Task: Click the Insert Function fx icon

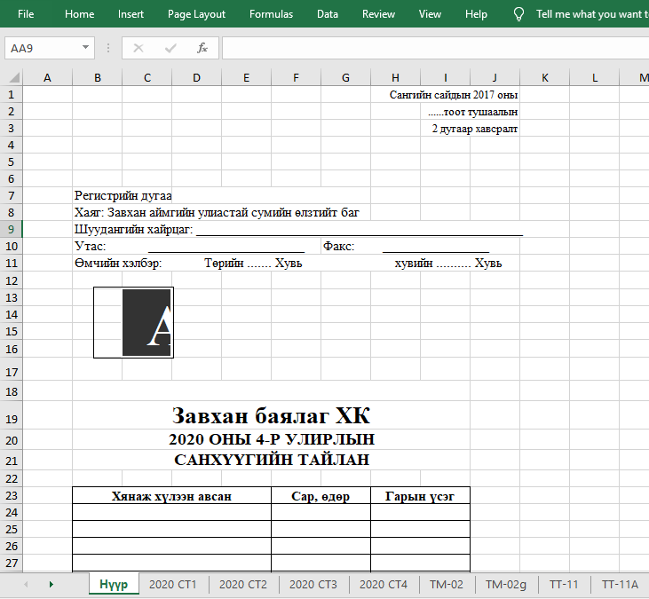Action: tap(202, 48)
